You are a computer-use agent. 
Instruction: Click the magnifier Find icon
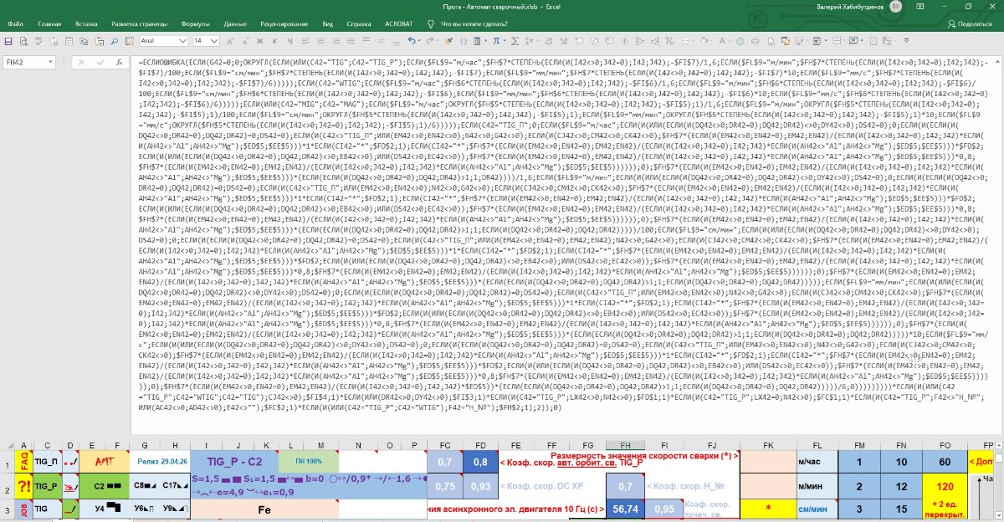[114, 40]
